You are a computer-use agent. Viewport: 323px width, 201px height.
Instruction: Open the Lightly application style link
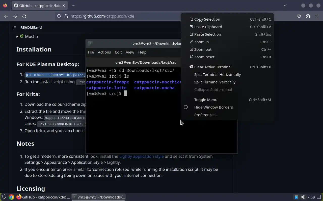pos(141,156)
